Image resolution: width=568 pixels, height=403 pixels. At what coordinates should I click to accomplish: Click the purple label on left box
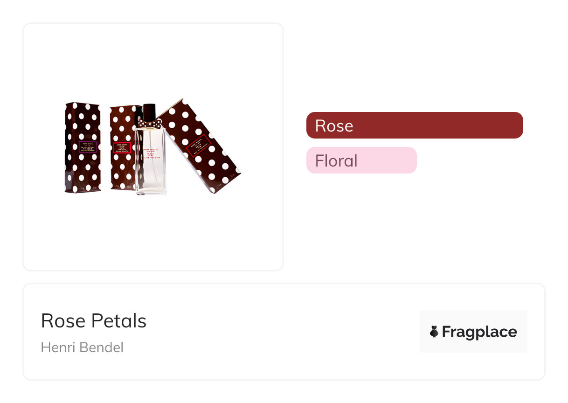[87, 147]
